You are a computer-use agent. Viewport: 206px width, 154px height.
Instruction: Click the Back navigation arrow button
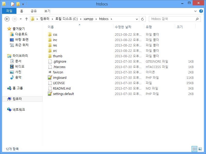pyautogui.click(x=7, y=19)
